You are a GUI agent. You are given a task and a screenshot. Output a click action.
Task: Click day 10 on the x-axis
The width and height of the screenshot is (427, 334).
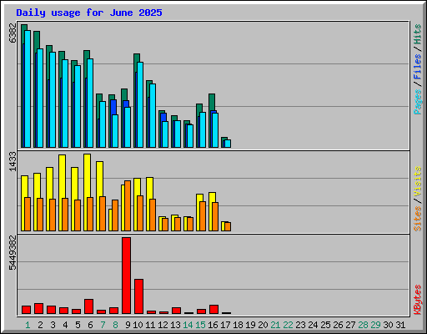pyautogui.click(x=138, y=325)
